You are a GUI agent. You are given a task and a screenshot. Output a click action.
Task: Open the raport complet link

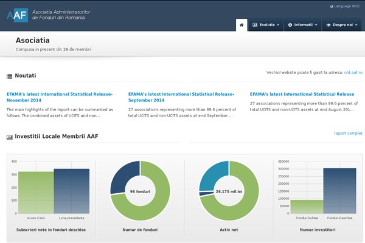click(x=348, y=133)
